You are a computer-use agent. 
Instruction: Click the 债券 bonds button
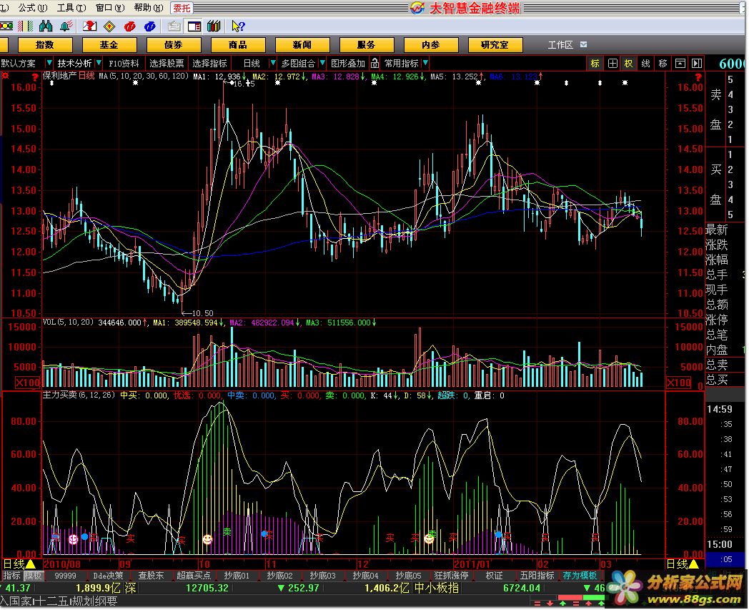point(174,45)
